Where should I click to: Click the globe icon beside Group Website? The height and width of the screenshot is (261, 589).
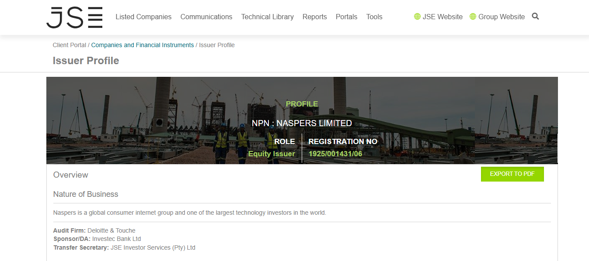click(473, 17)
